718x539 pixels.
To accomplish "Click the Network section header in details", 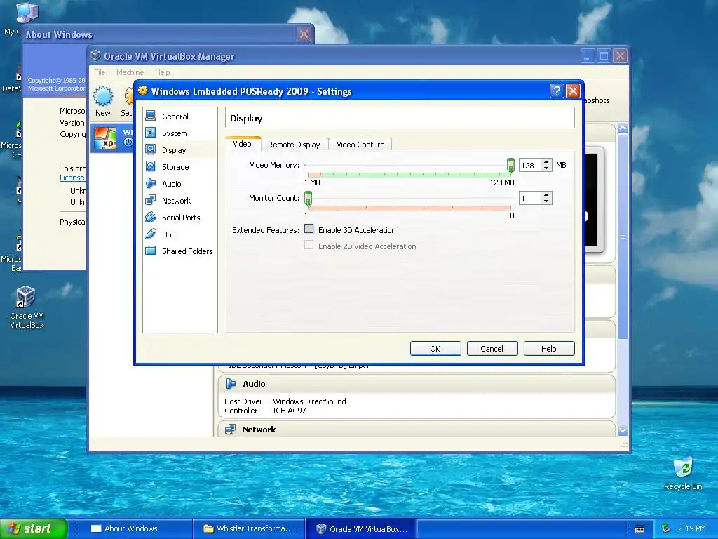I will click(x=416, y=429).
